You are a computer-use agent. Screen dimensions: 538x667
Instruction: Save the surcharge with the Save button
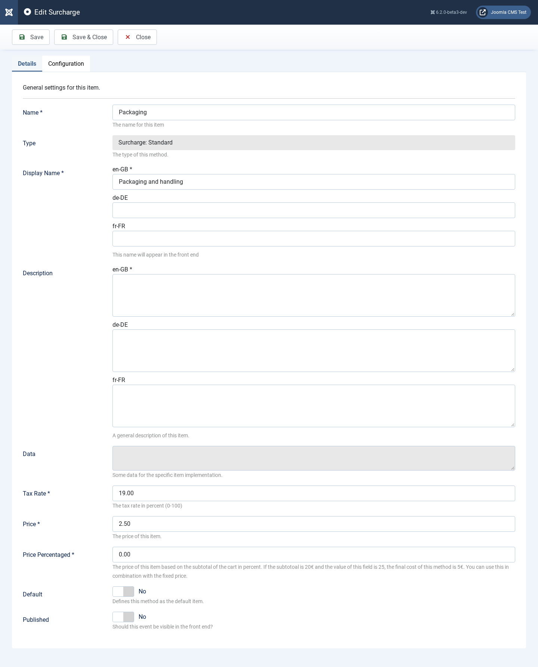pyautogui.click(x=31, y=37)
